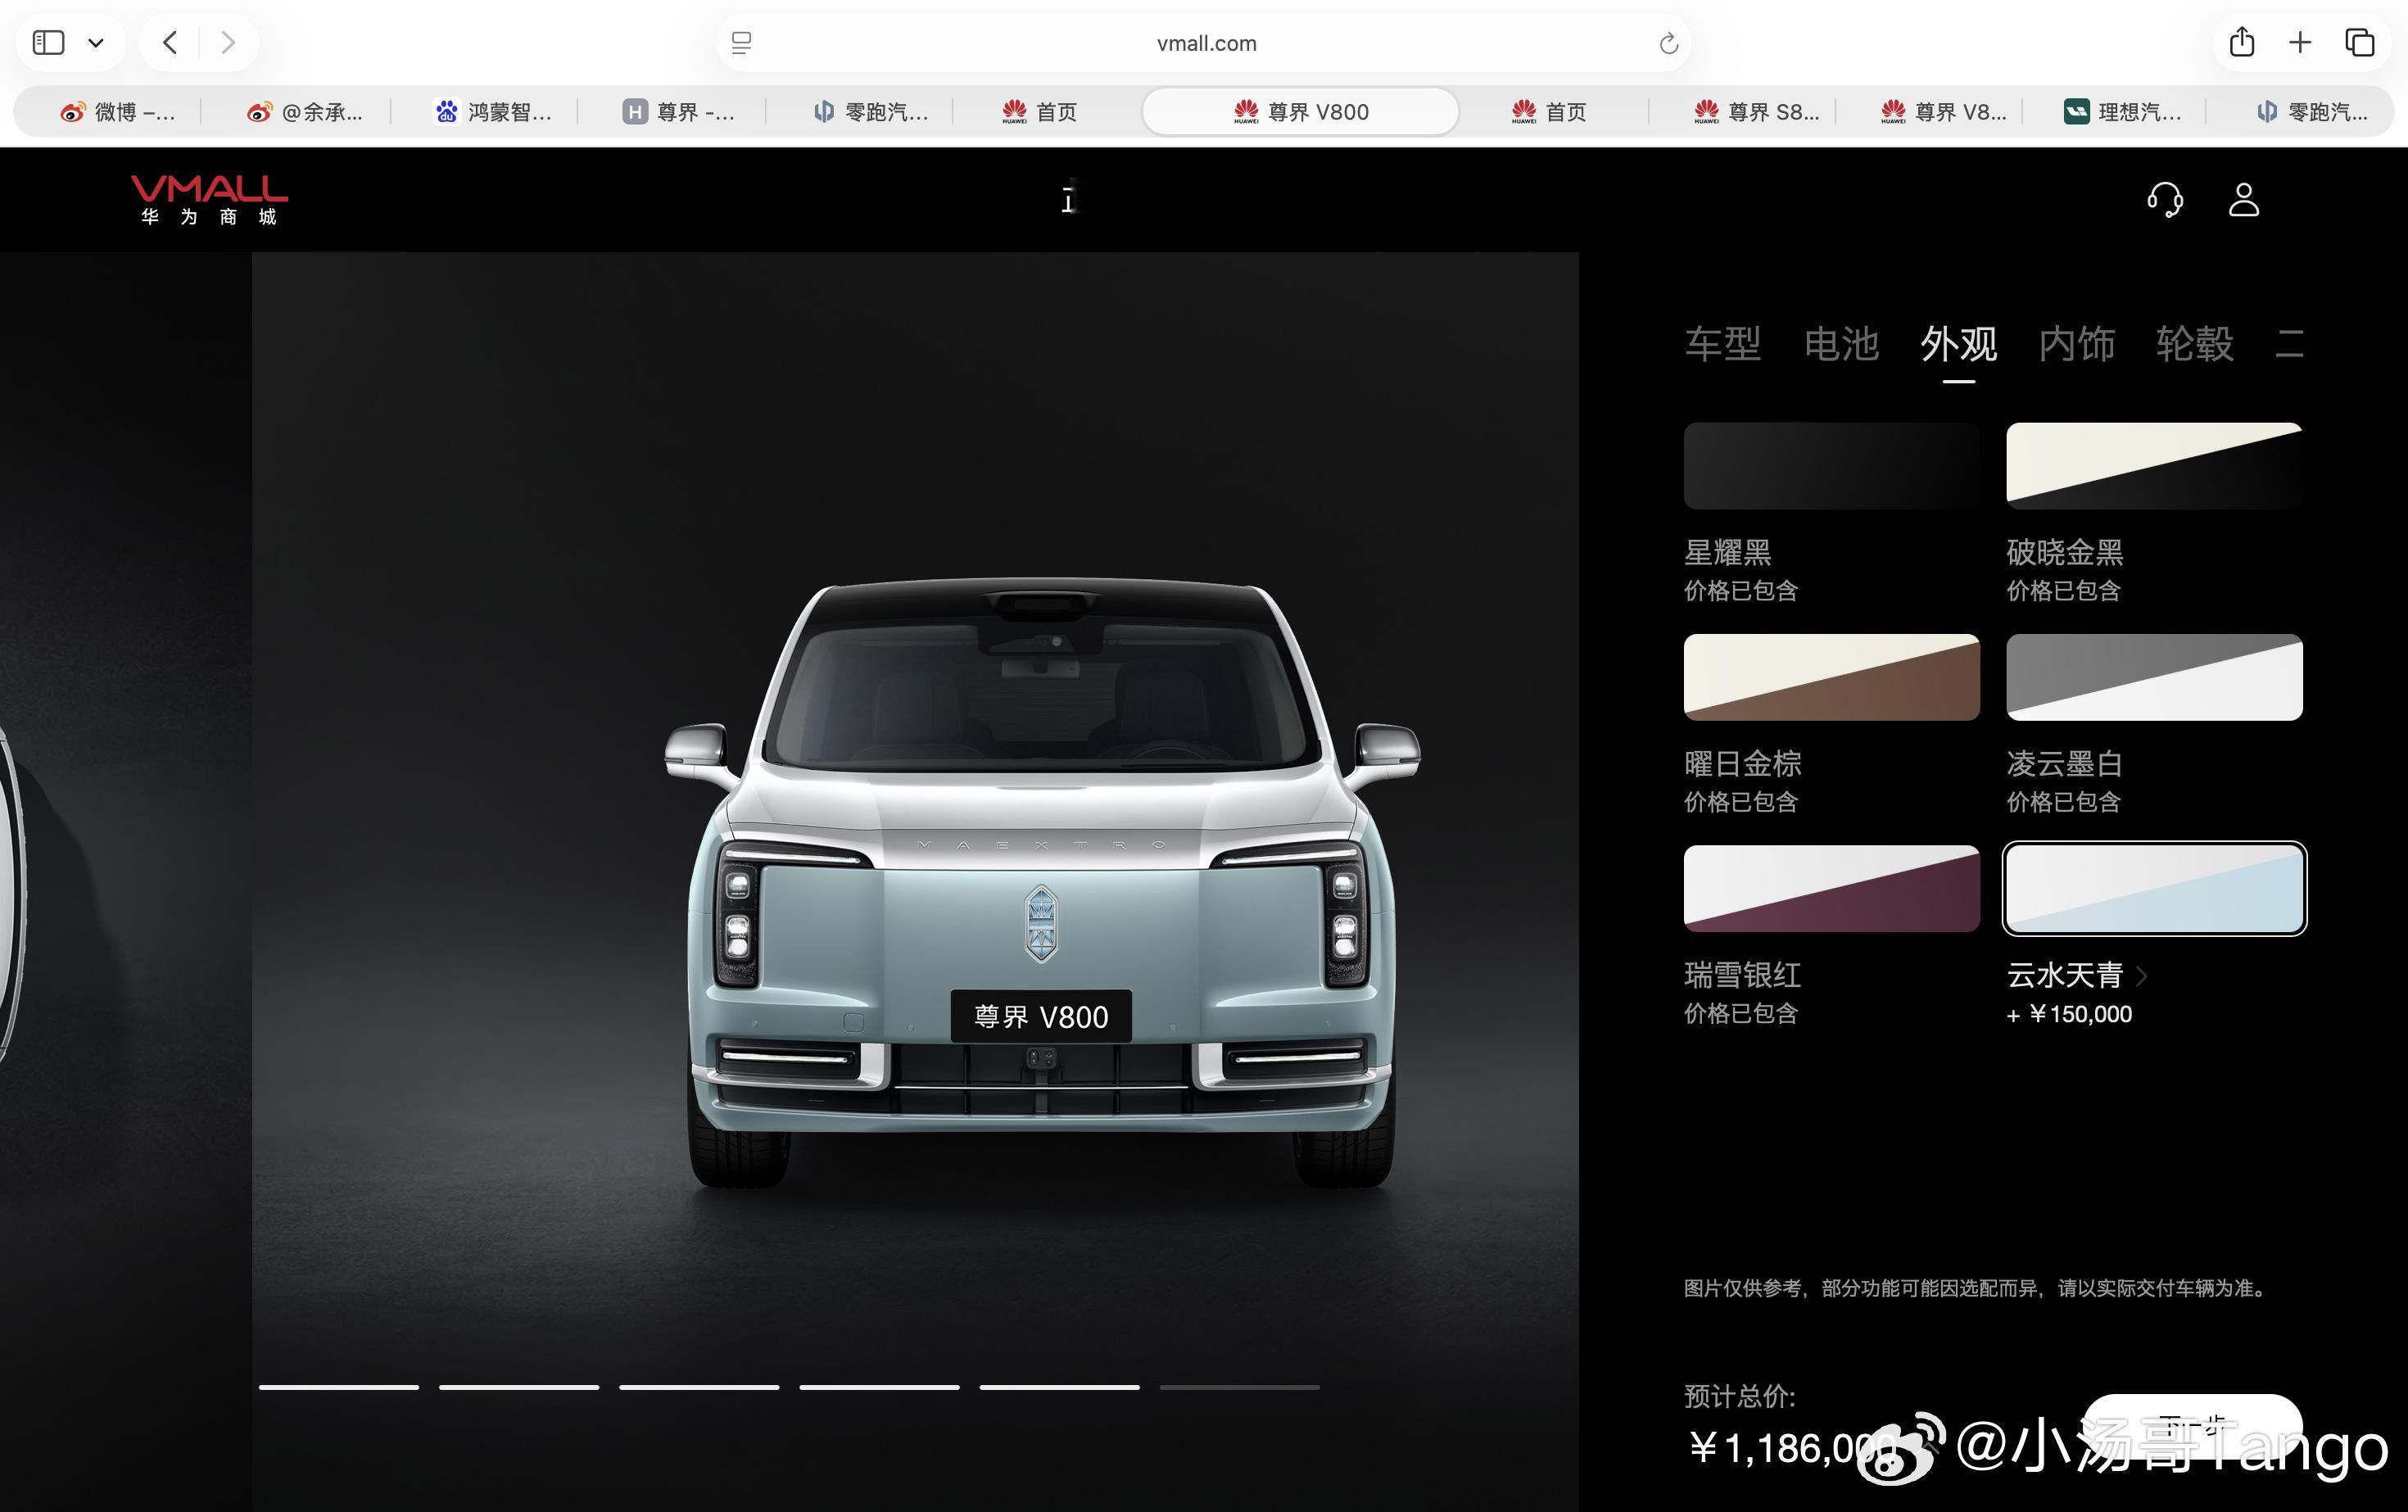Select the 电池 configuration tab
The width and height of the screenshot is (2408, 1512).
[x=1841, y=344]
